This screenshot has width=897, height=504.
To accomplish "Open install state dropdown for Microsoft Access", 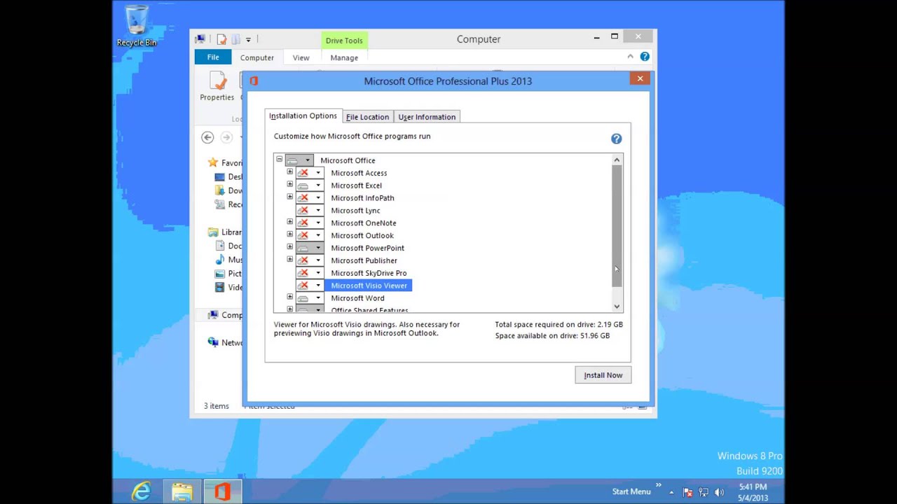I will point(310,173).
